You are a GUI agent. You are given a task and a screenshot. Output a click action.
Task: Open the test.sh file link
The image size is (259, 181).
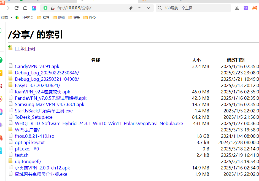(x=22, y=155)
